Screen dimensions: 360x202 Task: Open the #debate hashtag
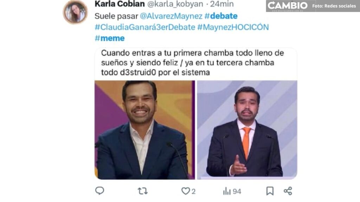coord(221,16)
